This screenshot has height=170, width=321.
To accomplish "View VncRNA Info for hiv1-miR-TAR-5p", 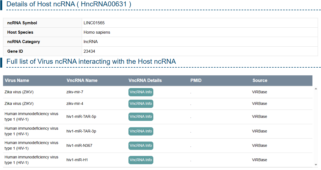I will [x=141, y=117].
